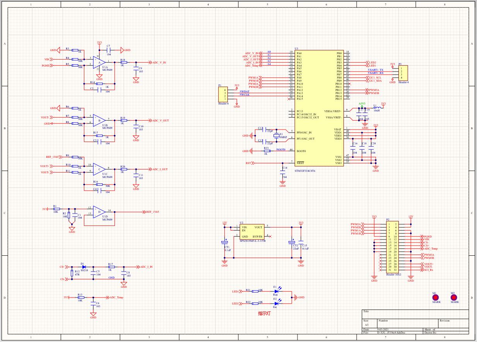The image size is (477, 342).
Task: Click the M2 MARK fiducial
Action: point(453,298)
